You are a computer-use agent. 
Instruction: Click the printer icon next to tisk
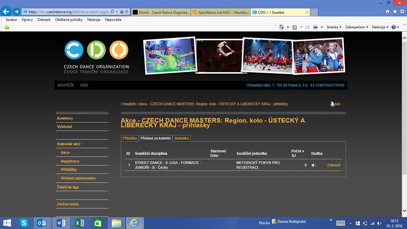(x=333, y=104)
